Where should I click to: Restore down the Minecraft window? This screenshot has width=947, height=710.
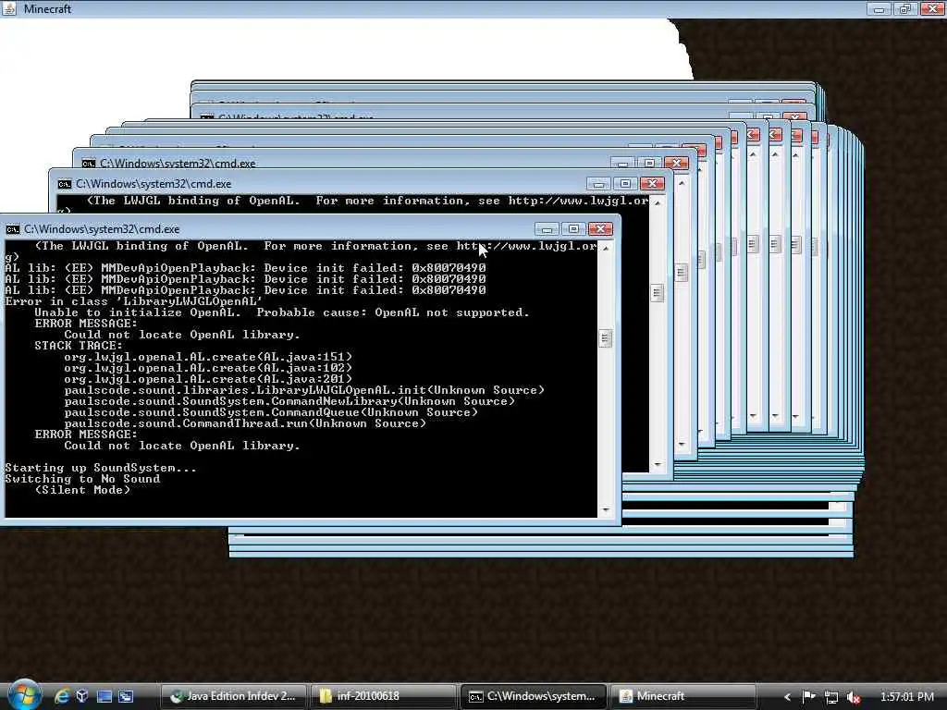(x=904, y=9)
